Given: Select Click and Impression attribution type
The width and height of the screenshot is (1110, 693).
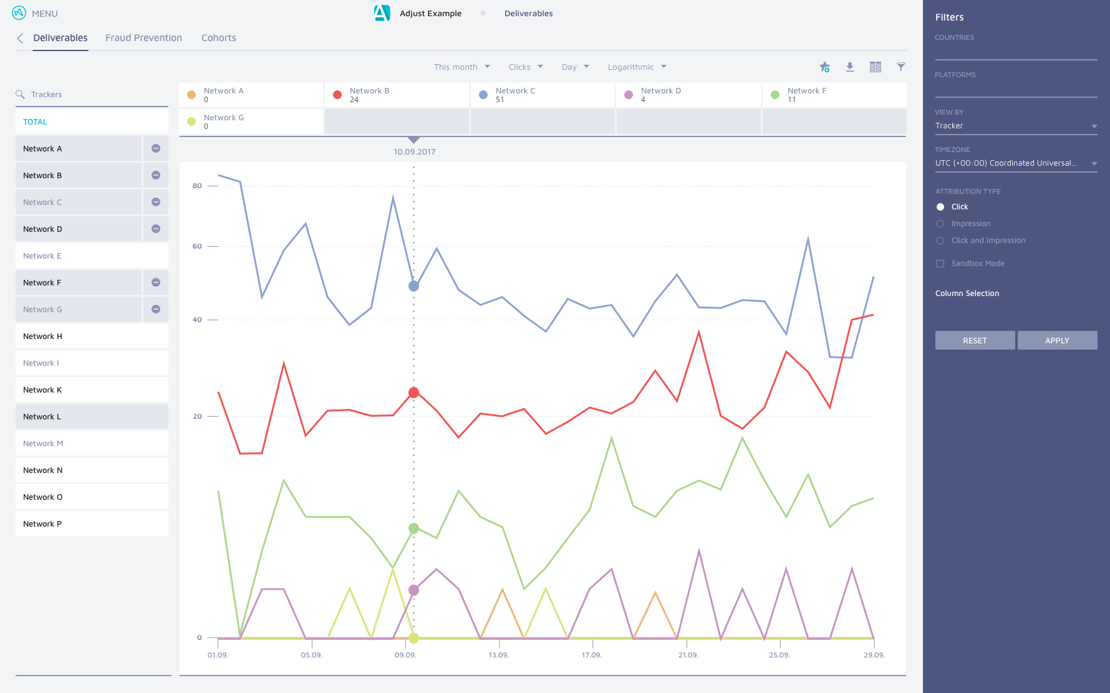Looking at the screenshot, I should (x=940, y=240).
